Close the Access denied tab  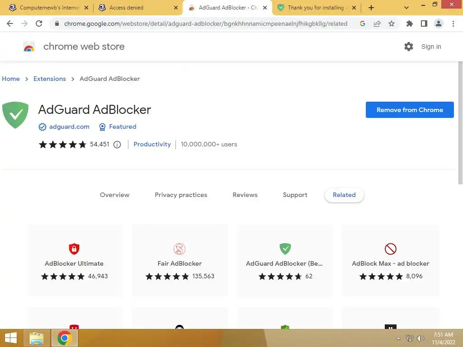pos(176,8)
